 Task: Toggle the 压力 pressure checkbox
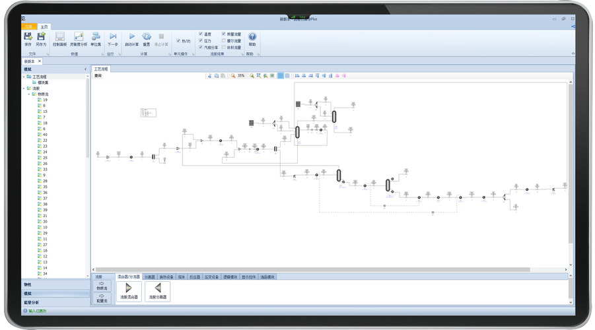201,40
